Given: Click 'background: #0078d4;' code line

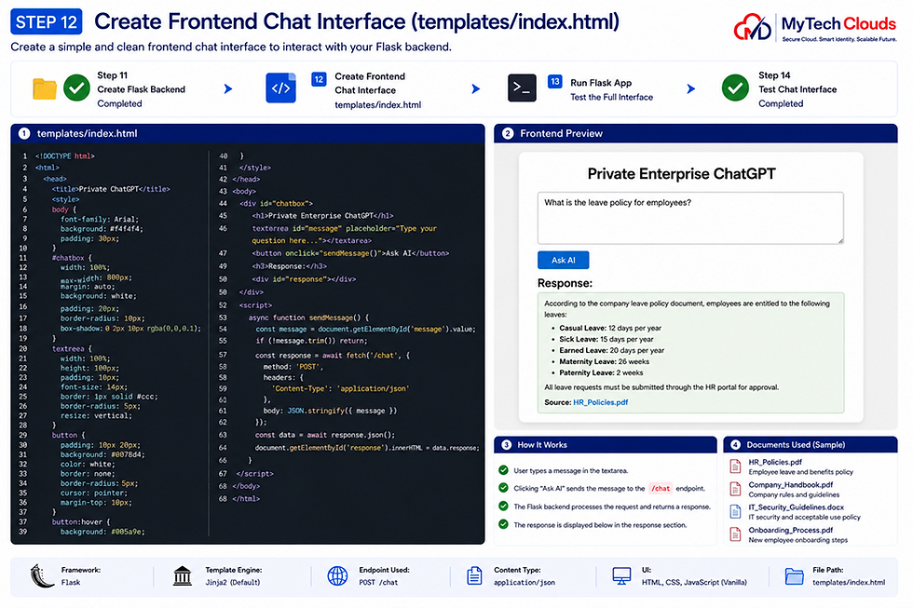Looking at the screenshot, I should point(102,454).
